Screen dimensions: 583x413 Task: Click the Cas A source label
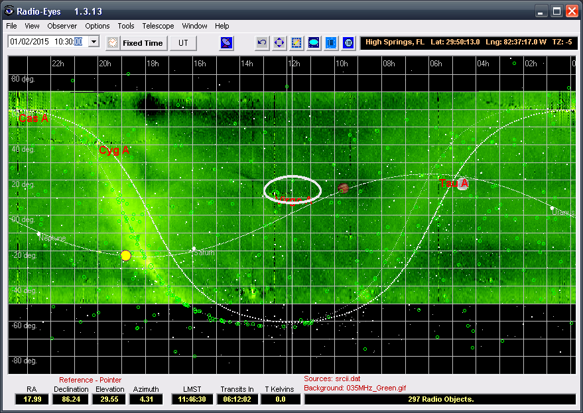coord(33,118)
